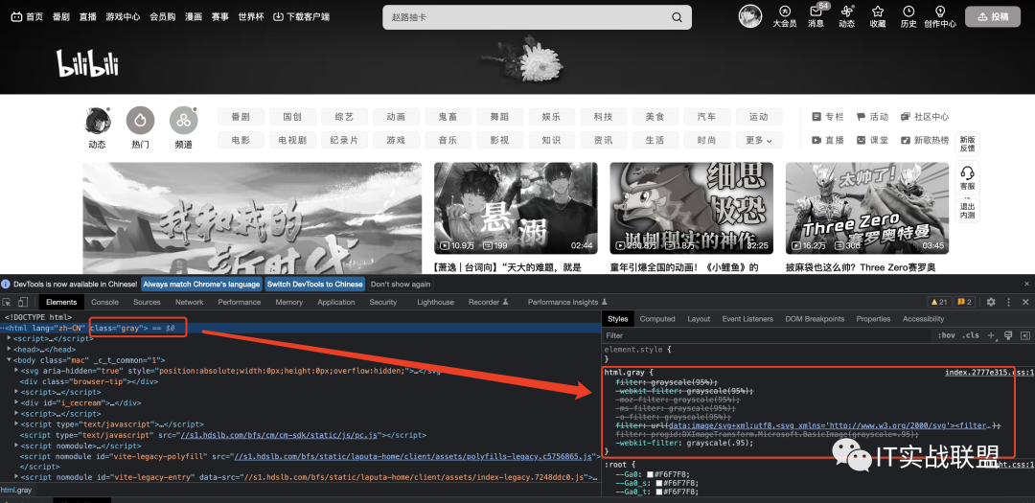1035x503 pixels.
Task: Close the DevTools language notification bar
Action: click(x=1026, y=284)
